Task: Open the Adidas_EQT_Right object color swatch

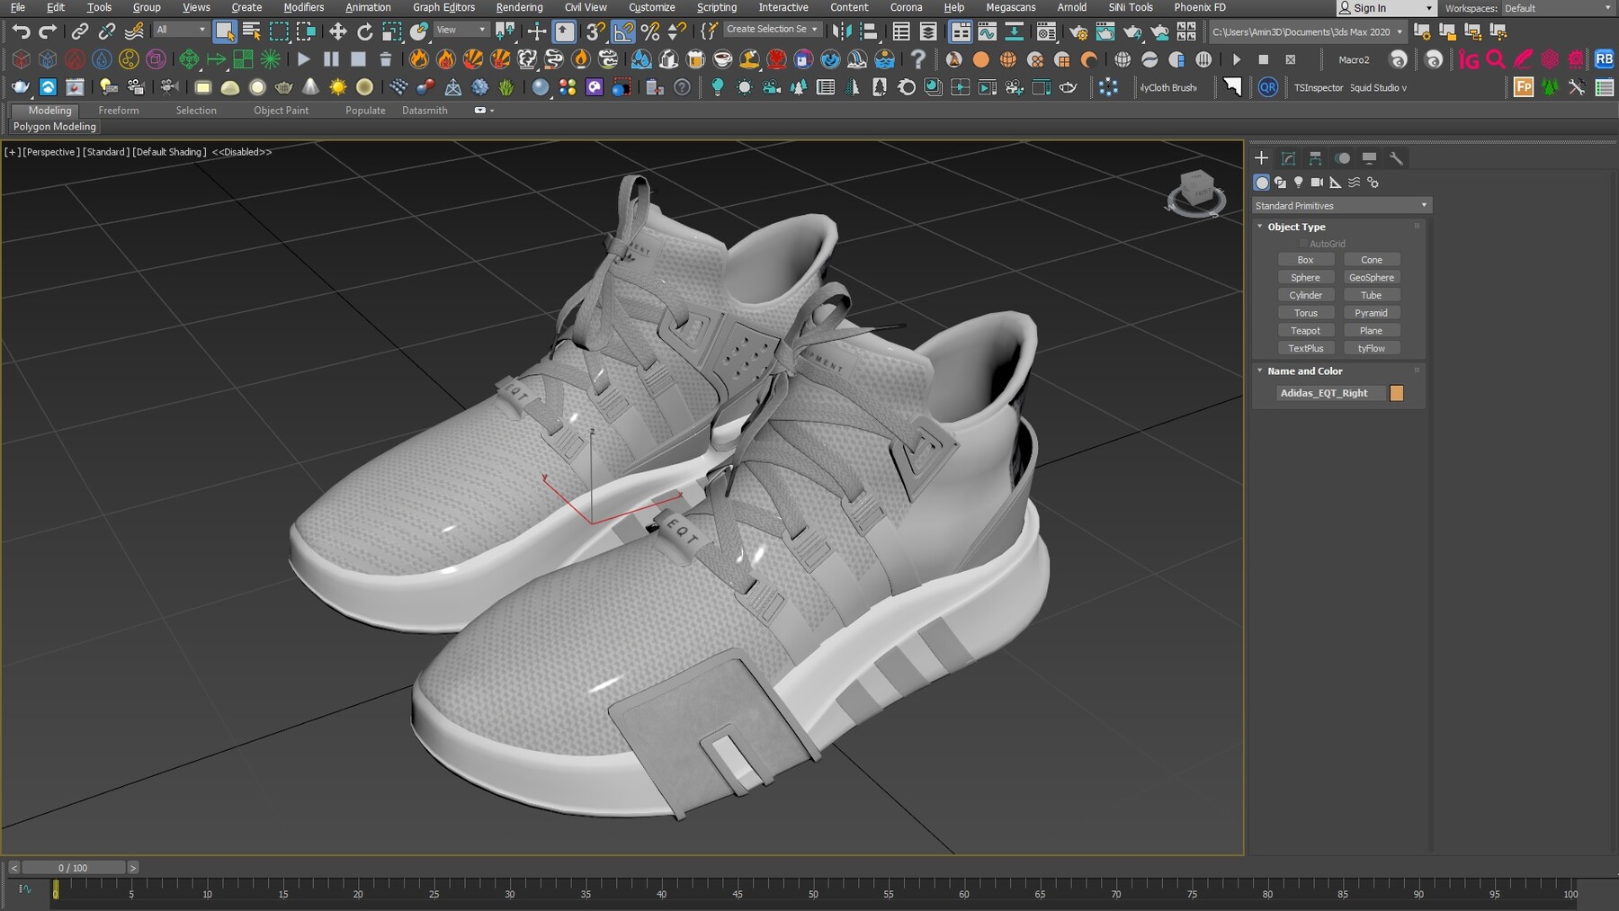Action: coord(1397,393)
